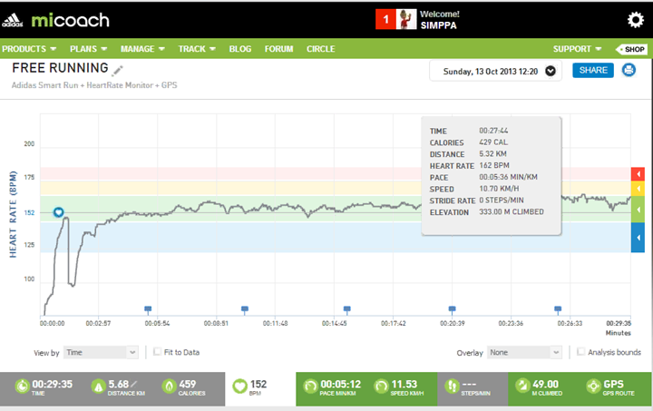Image resolution: width=653 pixels, height=411 pixels.
Task: Click the 162 BPM value in tooltip
Action: (494, 165)
